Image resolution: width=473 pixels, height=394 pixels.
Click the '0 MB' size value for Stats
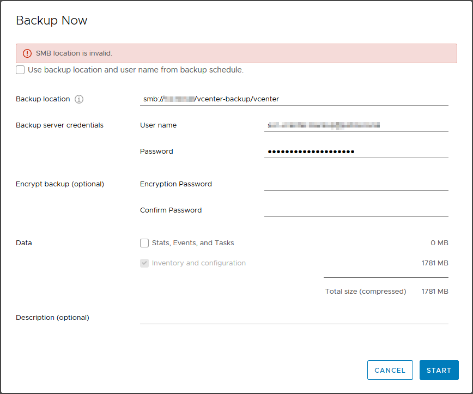tap(439, 243)
